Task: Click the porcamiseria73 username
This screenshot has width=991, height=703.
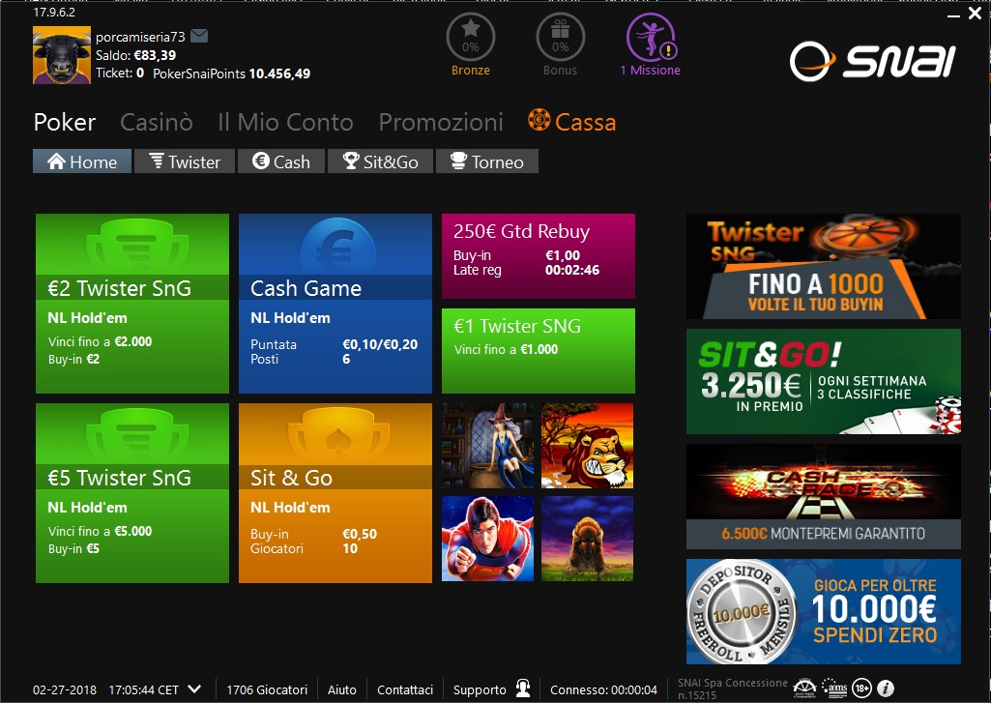Action: (x=140, y=37)
